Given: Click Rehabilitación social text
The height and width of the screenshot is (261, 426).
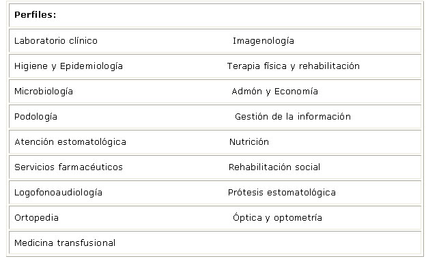Looking at the screenshot, I should pos(274,167).
